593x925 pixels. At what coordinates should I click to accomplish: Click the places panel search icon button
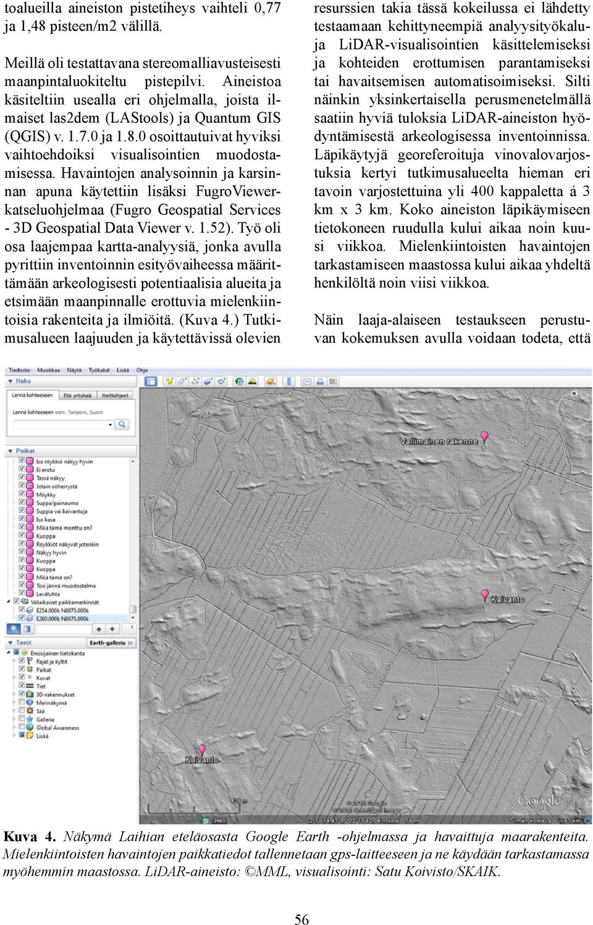point(14,629)
